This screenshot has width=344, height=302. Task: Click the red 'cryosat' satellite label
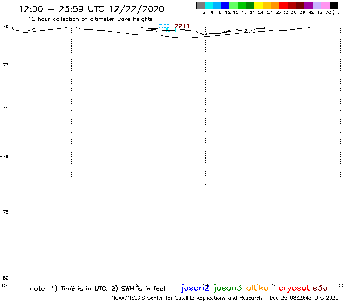pyautogui.click(x=294, y=289)
